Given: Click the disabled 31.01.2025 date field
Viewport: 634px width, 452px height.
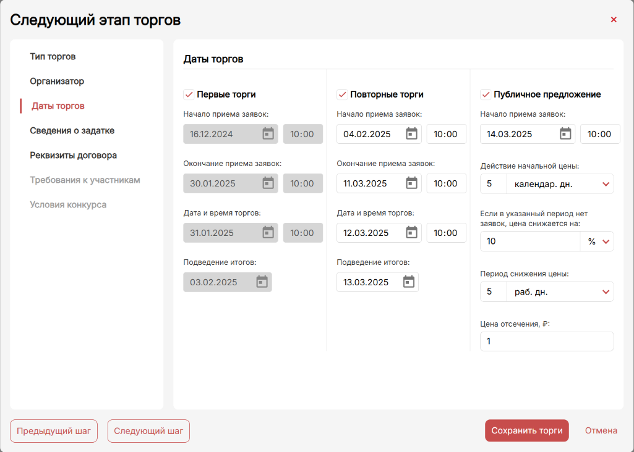Looking at the screenshot, I should click(231, 233).
